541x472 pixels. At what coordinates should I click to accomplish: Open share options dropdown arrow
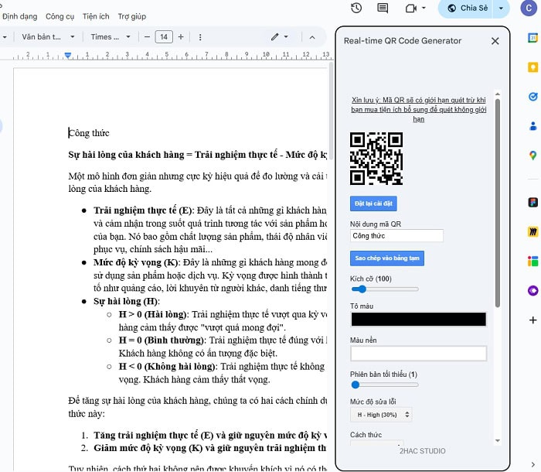coord(501,9)
